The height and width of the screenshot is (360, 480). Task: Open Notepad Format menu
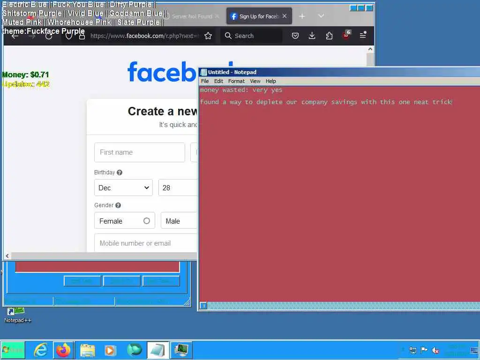[x=236, y=81]
